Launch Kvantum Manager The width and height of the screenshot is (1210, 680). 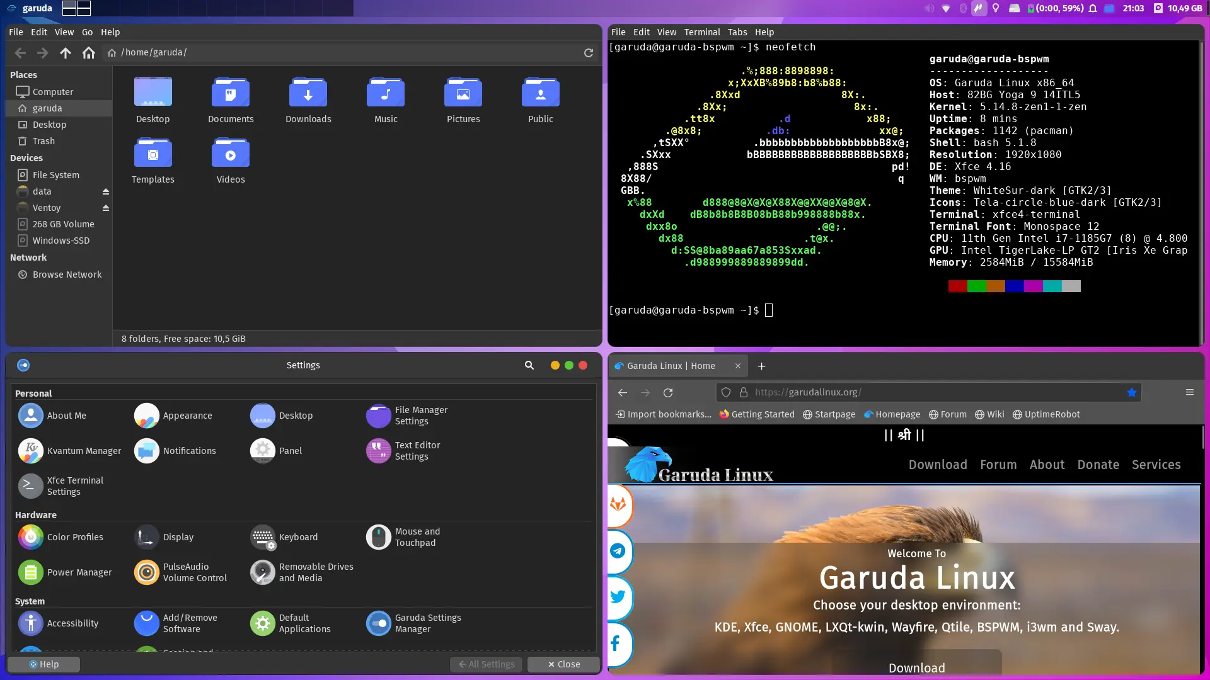tap(70, 451)
